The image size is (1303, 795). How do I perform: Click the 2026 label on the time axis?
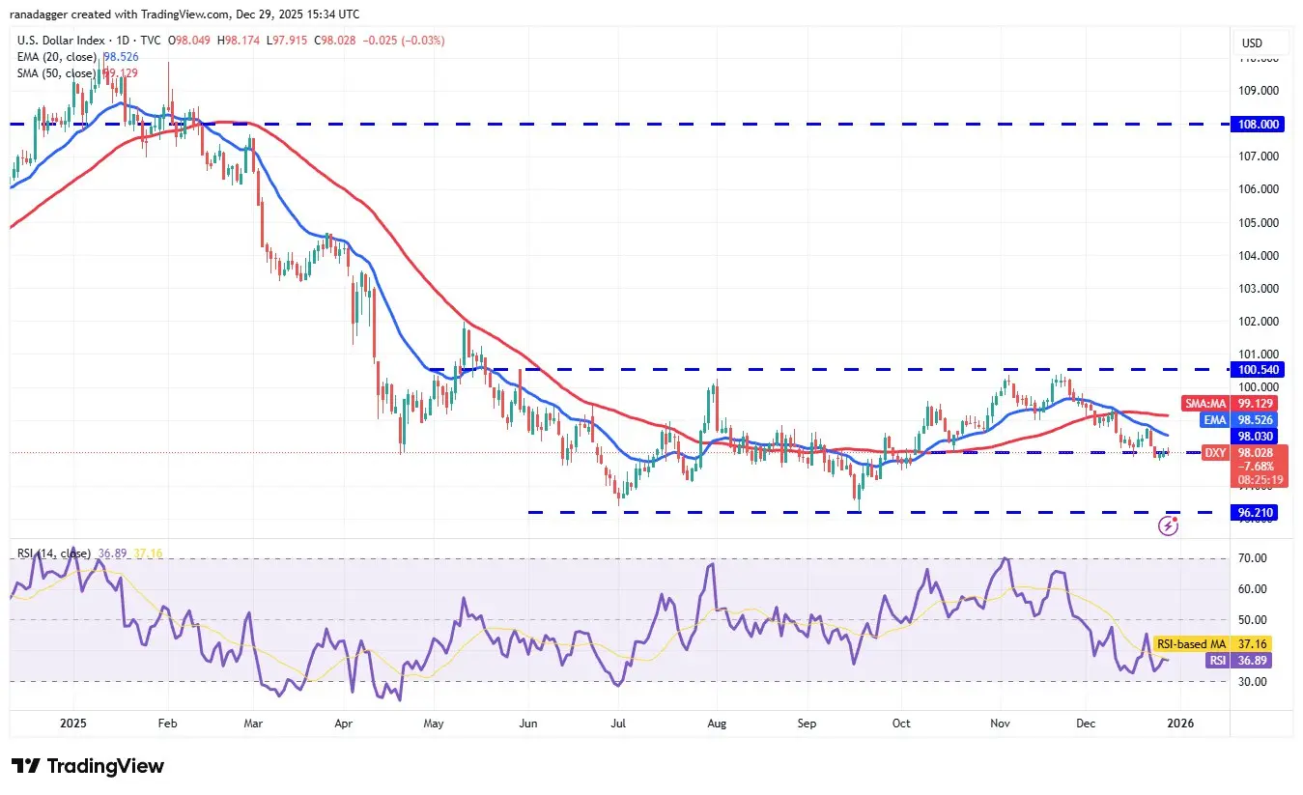pyautogui.click(x=1179, y=723)
